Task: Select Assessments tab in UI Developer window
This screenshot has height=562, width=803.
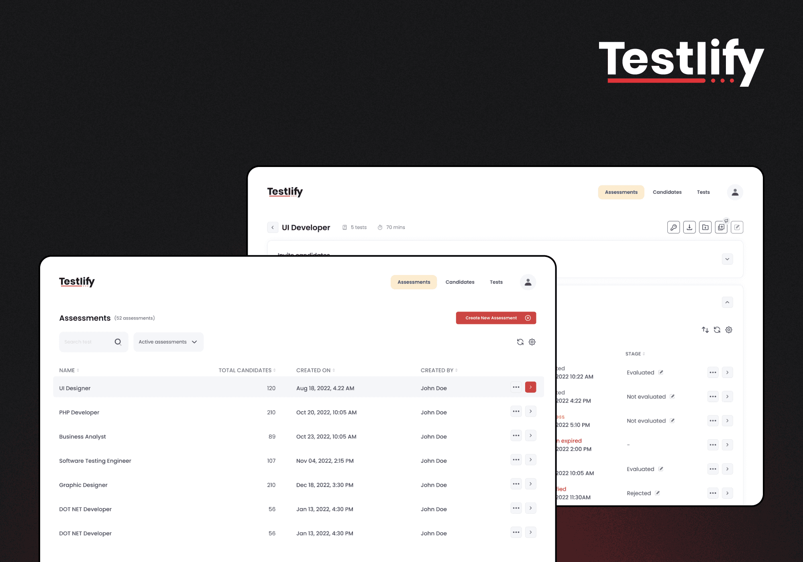Action: click(x=621, y=192)
